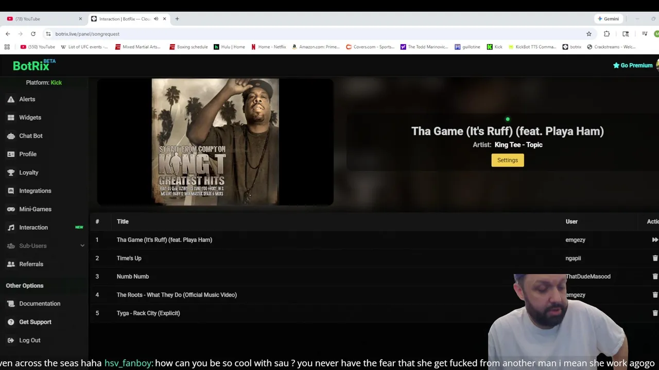Reload the current page
Screen dimensions: 659x370
[x=33, y=34]
